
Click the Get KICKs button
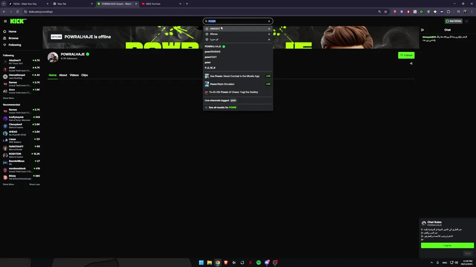point(454,21)
